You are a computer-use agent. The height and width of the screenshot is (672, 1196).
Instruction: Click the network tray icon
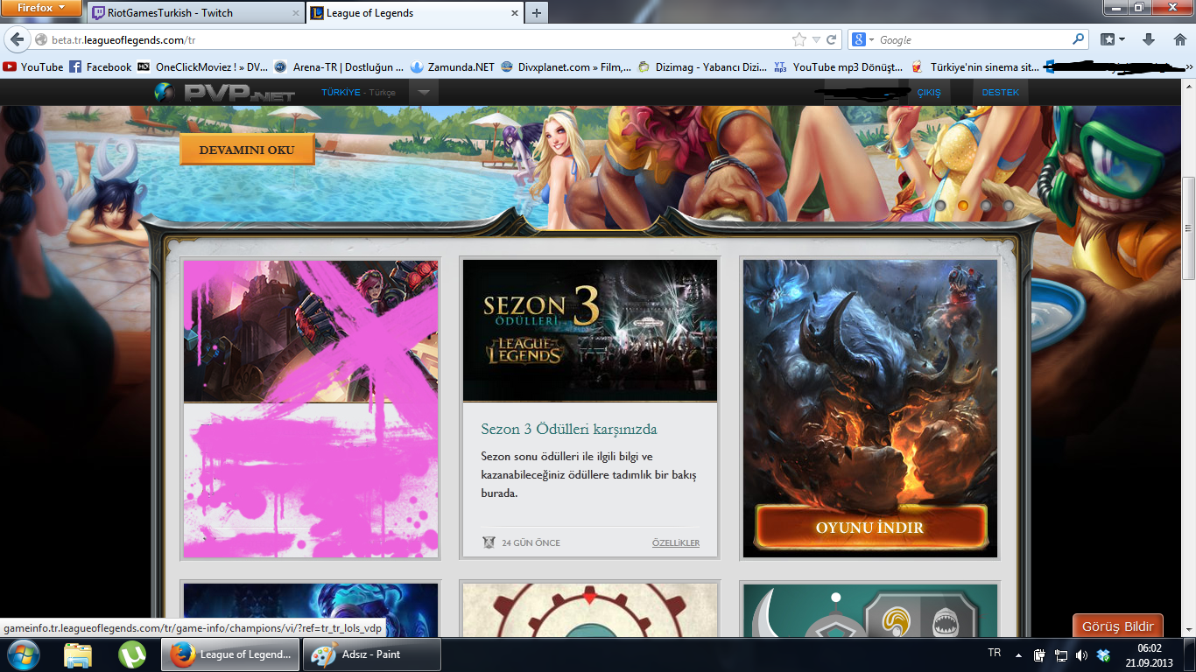click(x=1060, y=654)
